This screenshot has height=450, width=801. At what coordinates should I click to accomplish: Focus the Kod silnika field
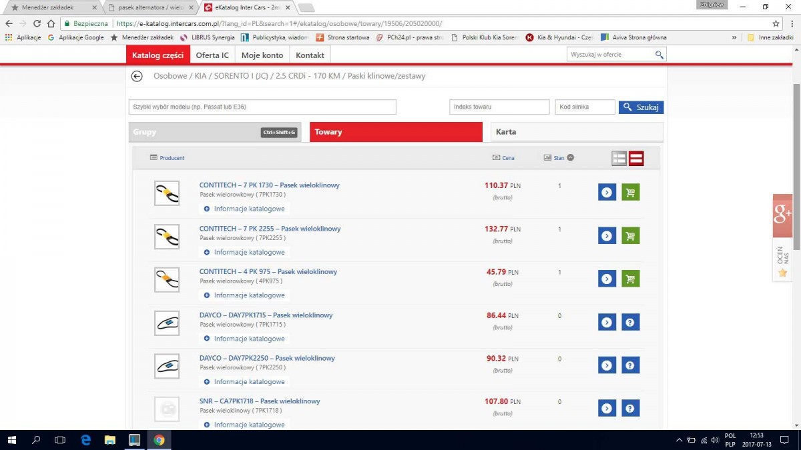585,107
